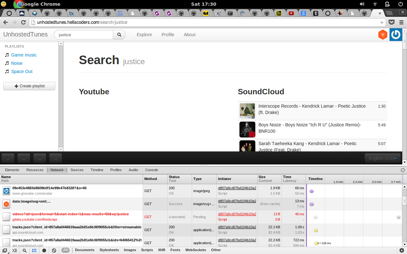The height and width of the screenshot is (254, 407).
Task: Open the English (US) language dropdown
Action: click(x=383, y=158)
